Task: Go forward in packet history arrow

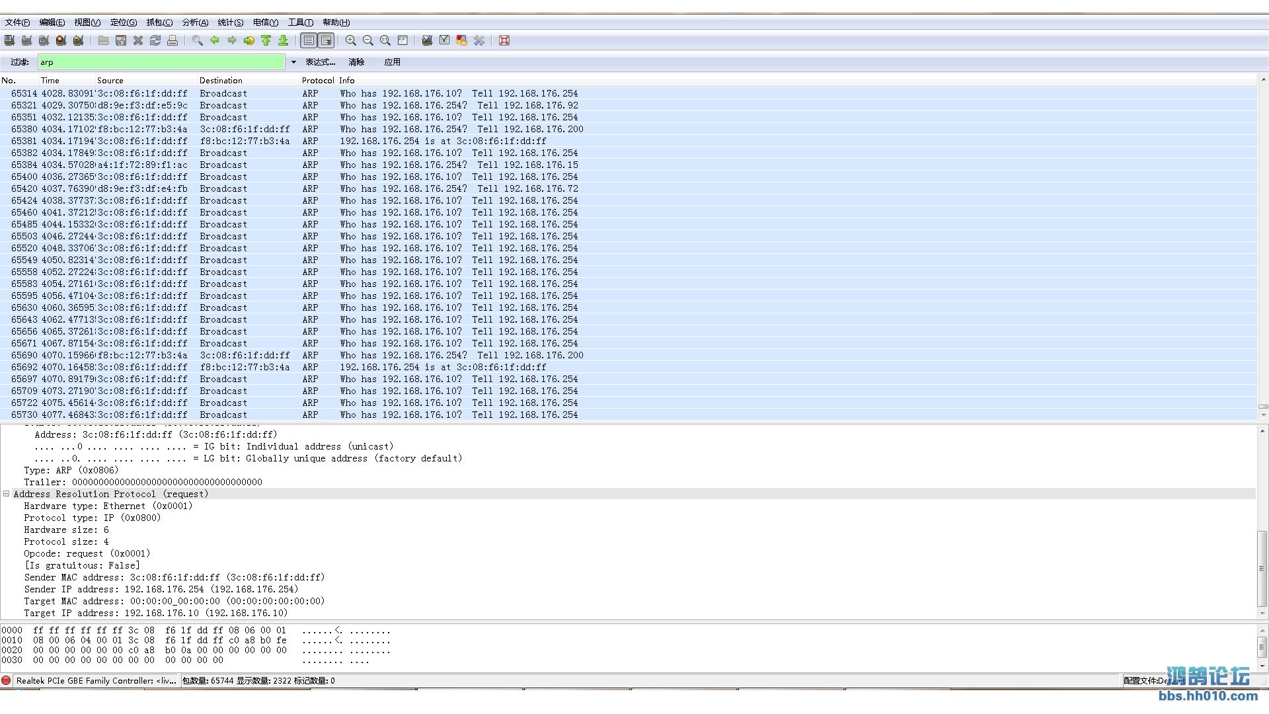Action: pos(232,40)
